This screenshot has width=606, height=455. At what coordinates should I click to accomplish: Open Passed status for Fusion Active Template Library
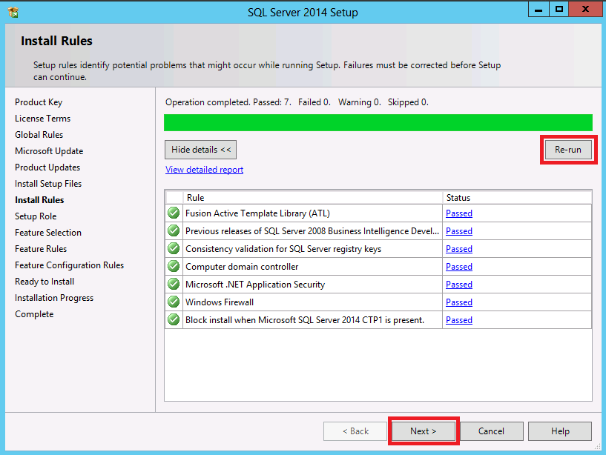pyautogui.click(x=459, y=213)
